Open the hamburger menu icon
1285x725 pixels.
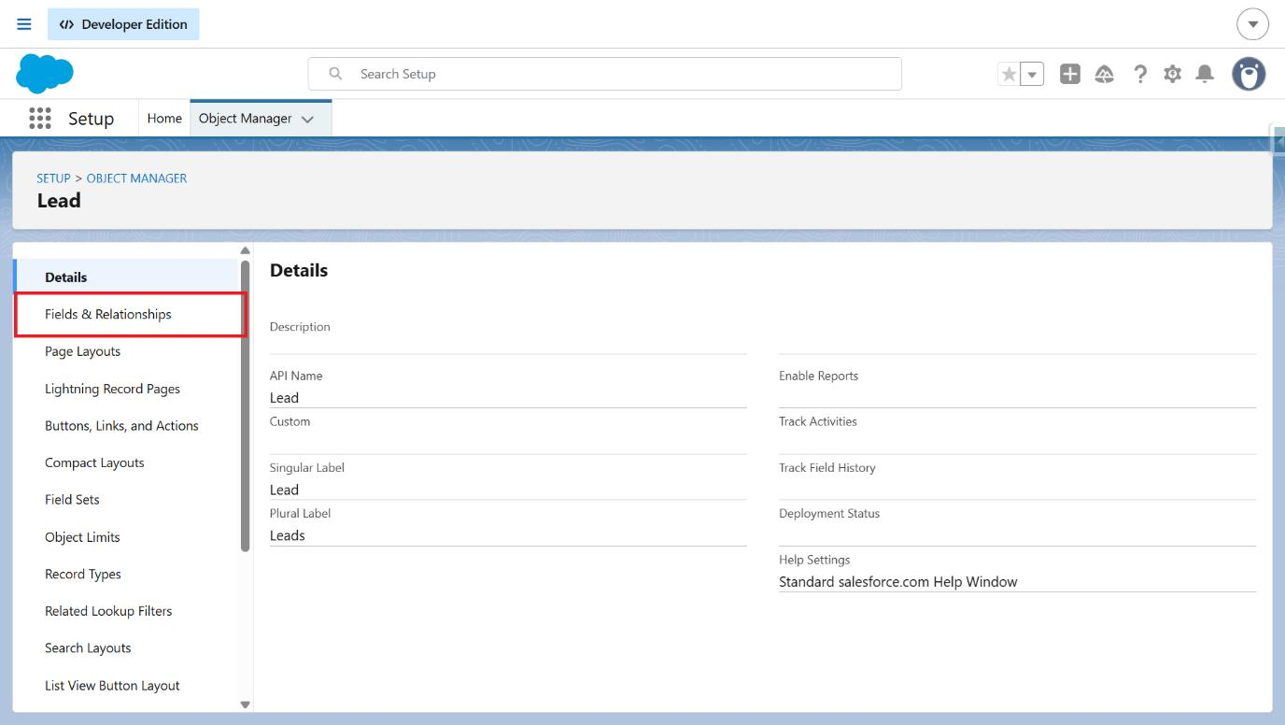[x=24, y=24]
